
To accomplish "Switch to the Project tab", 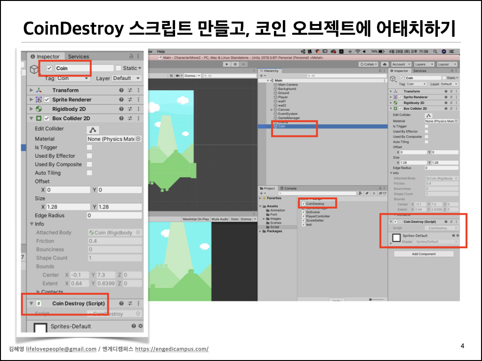I will [267, 188].
